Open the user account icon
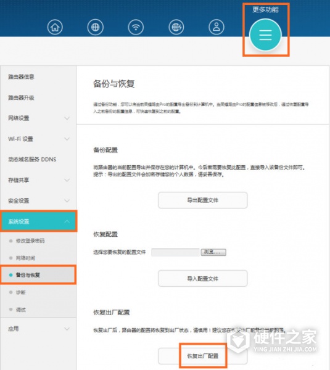Screen dimensions: 330x370 [x=217, y=27]
